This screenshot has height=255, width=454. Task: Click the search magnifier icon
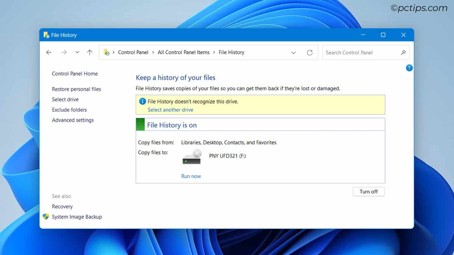(403, 53)
